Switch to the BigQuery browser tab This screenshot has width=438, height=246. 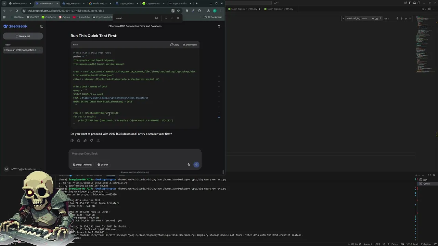click(x=73, y=3)
